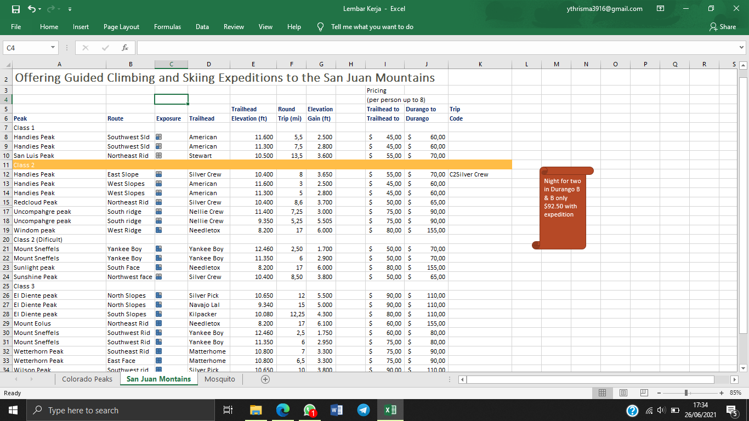
Task: Switch to the Formulas ribbon tab
Action: (x=167, y=26)
